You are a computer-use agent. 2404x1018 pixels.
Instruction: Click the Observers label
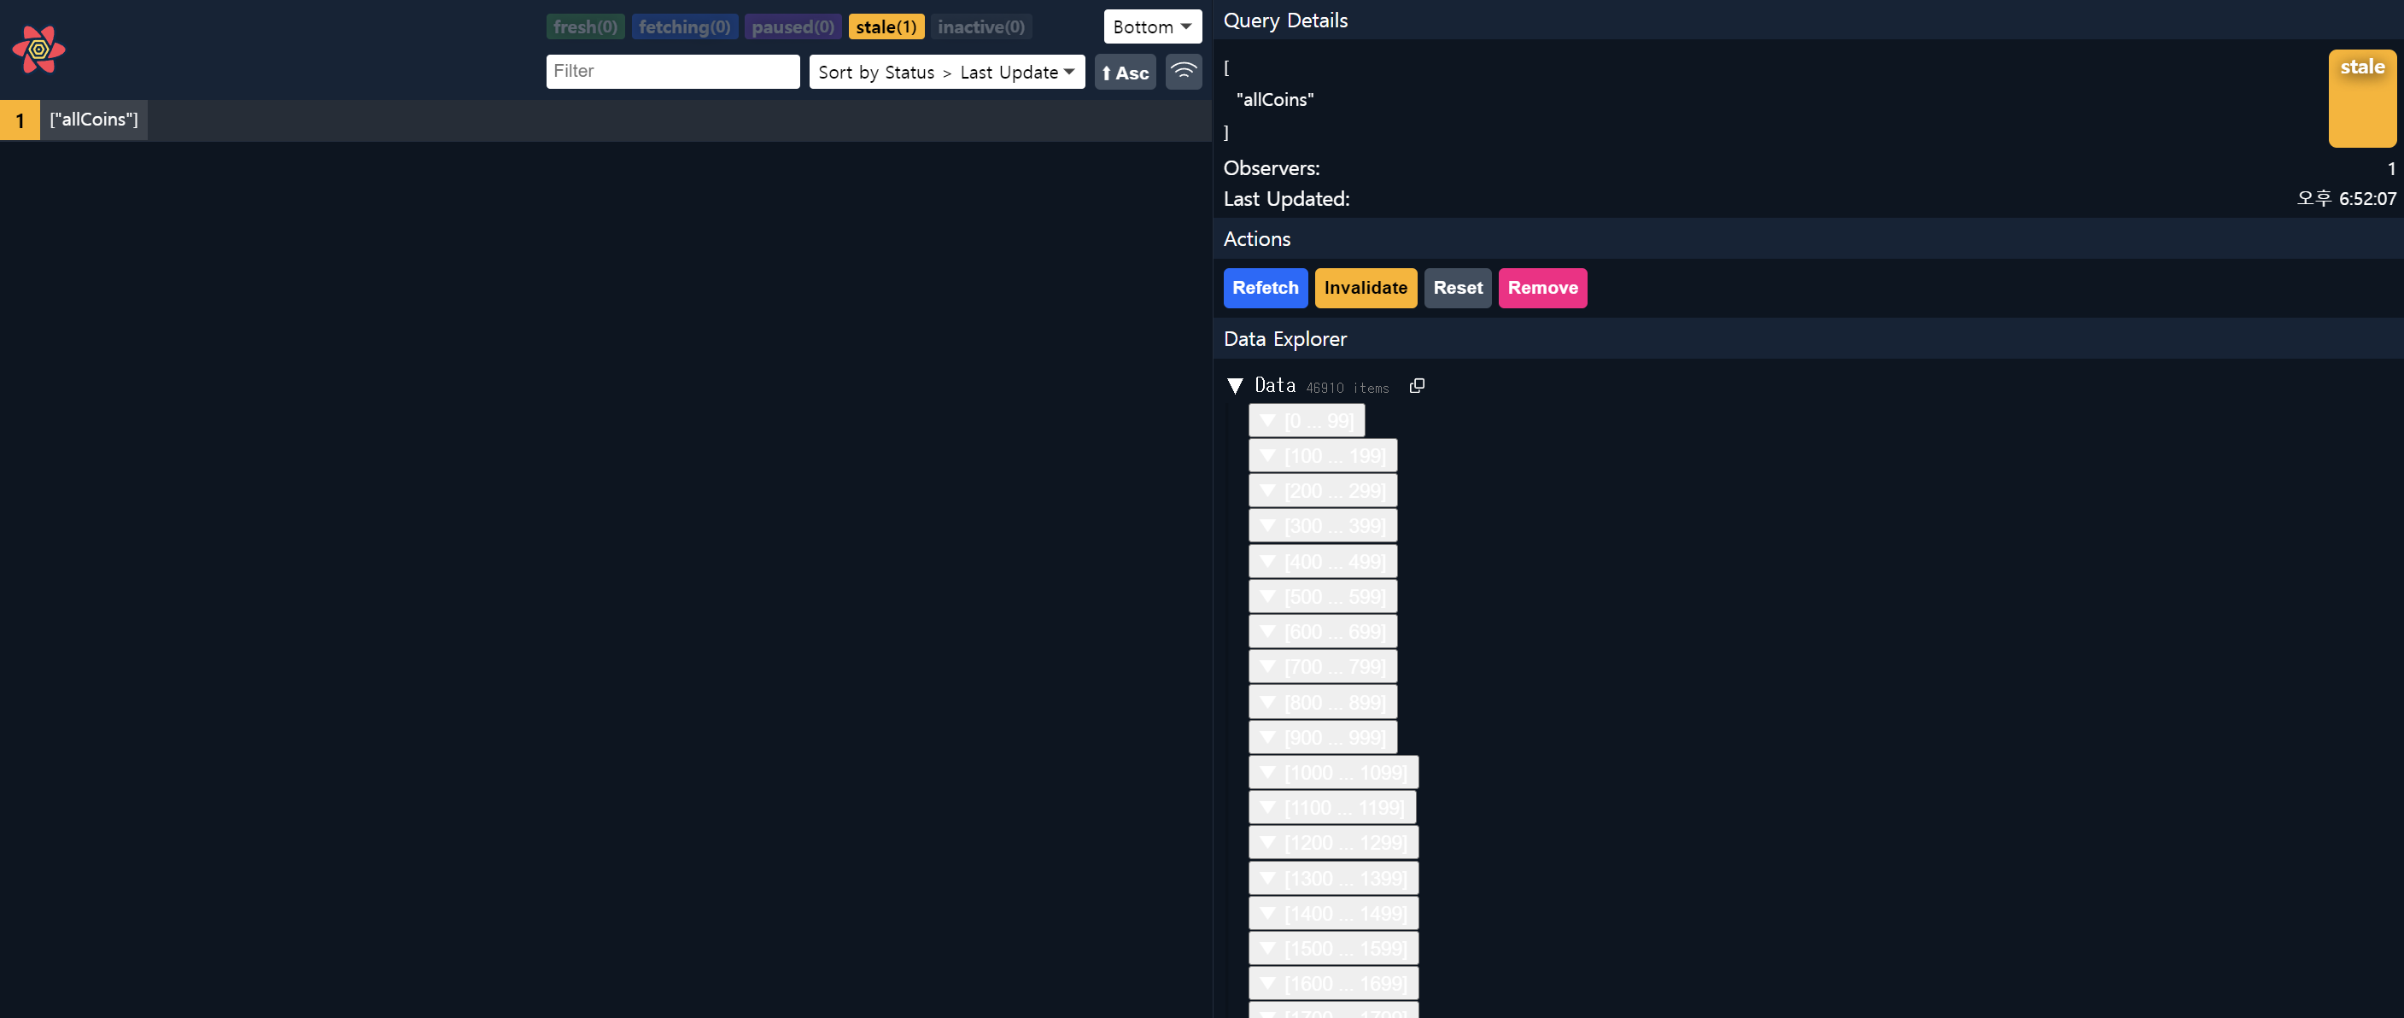pos(1271,168)
